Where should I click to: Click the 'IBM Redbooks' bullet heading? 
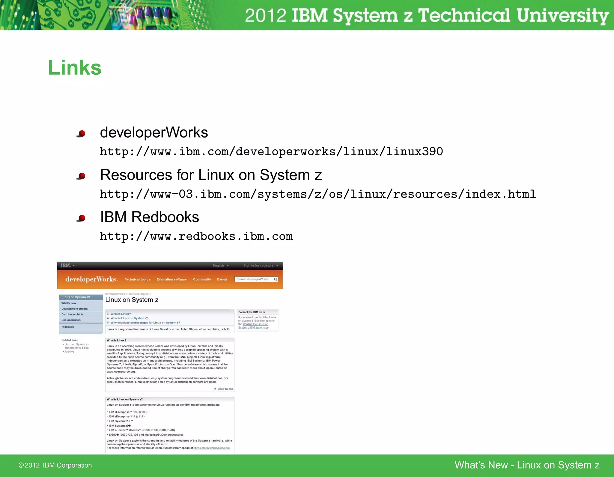pos(149,217)
